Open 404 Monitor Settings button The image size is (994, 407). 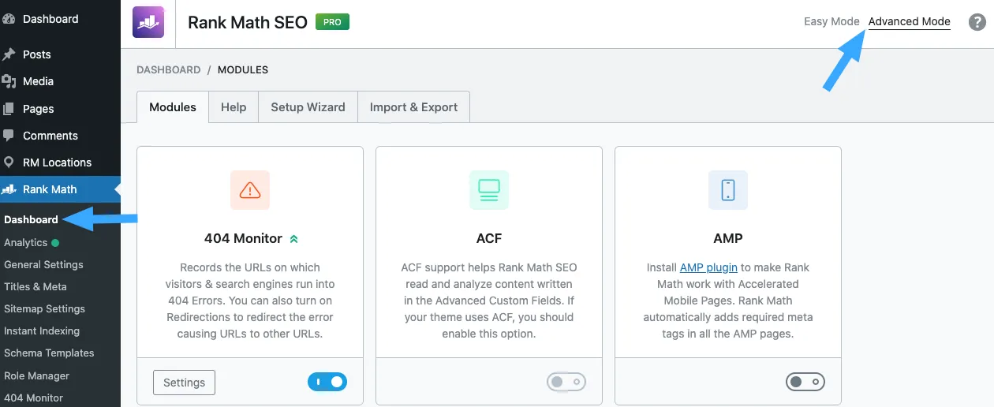click(184, 383)
